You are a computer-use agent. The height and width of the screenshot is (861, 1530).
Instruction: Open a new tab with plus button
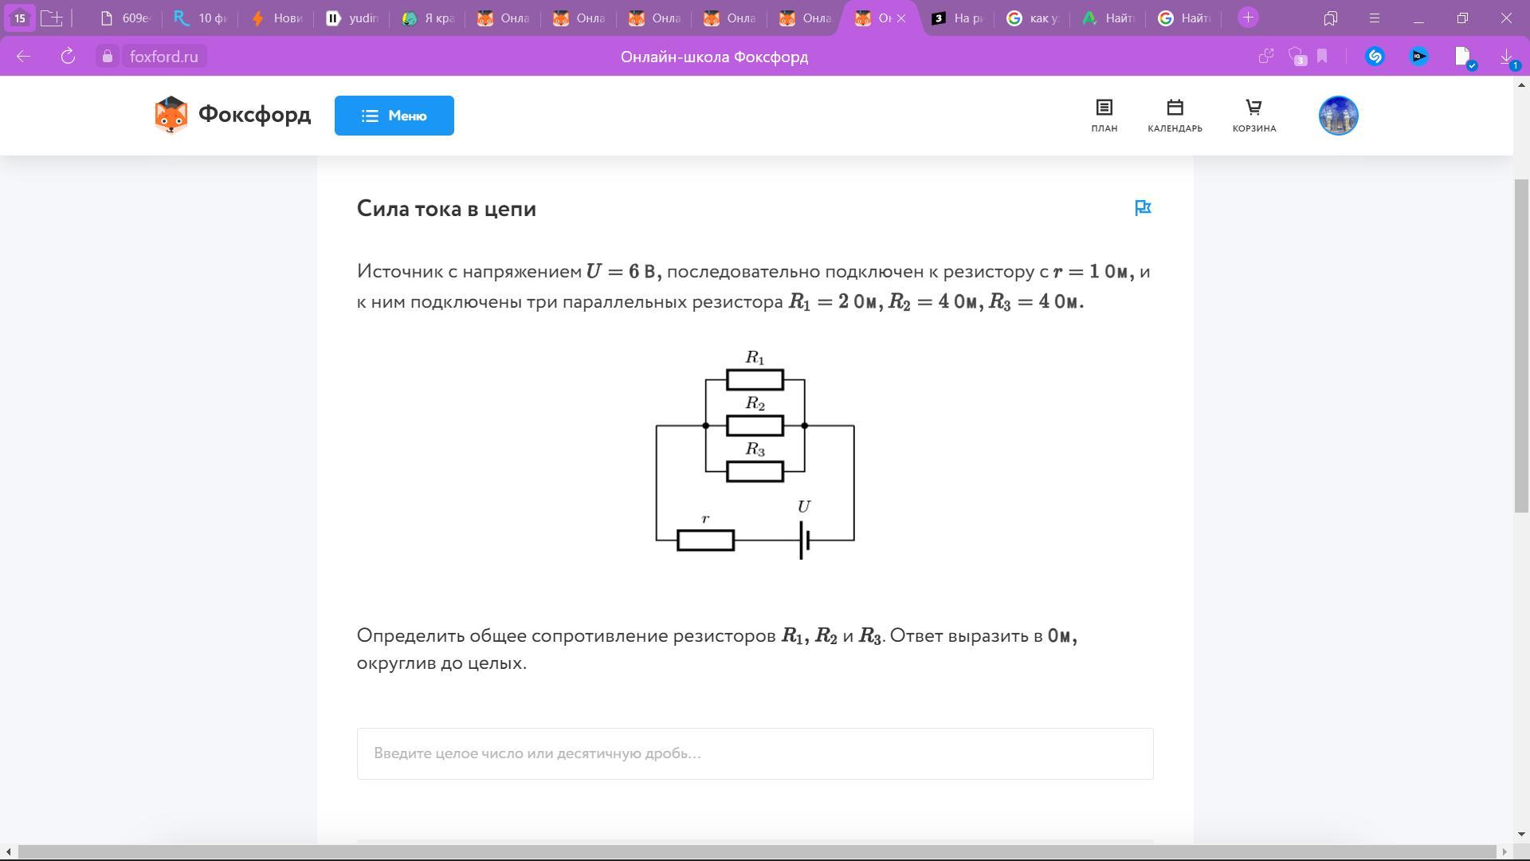pos(1248,18)
